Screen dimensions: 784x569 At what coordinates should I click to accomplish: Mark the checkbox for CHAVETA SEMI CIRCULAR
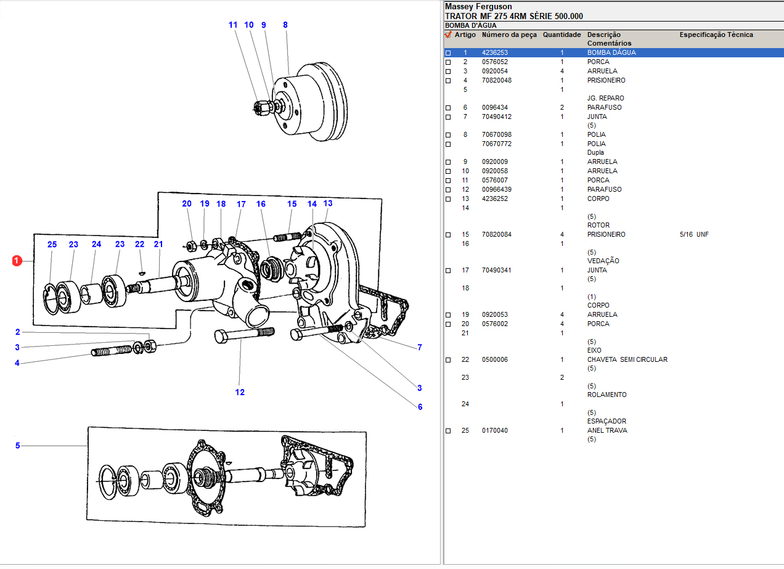coord(448,360)
